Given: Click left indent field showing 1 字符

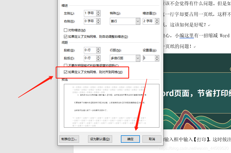Looking at the screenshot, I should click(90, 13).
